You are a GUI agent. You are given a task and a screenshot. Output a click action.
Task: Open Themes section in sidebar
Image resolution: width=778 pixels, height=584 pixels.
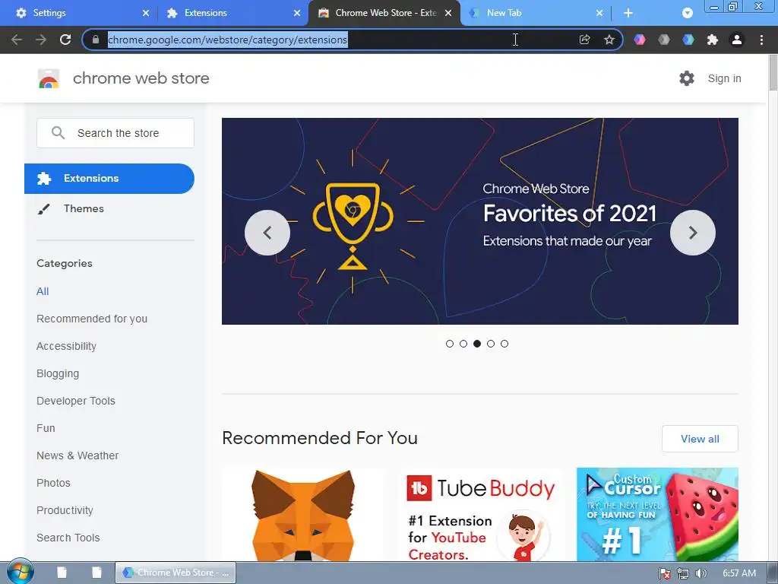(x=84, y=208)
